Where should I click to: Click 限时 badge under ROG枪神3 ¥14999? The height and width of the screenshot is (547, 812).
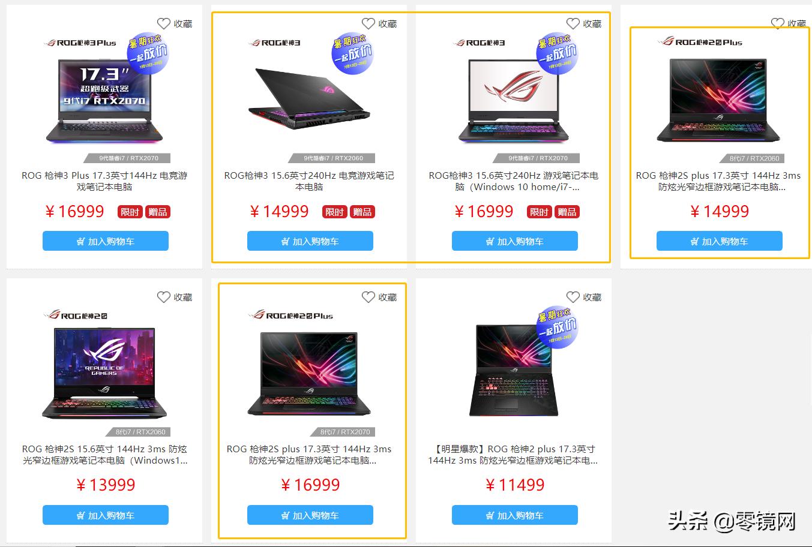coord(334,212)
